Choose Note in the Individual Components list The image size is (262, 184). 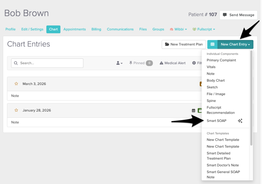tap(211, 74)
